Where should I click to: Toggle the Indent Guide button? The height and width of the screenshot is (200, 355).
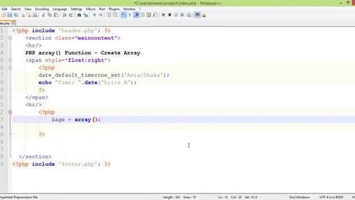tap(136, 15)
